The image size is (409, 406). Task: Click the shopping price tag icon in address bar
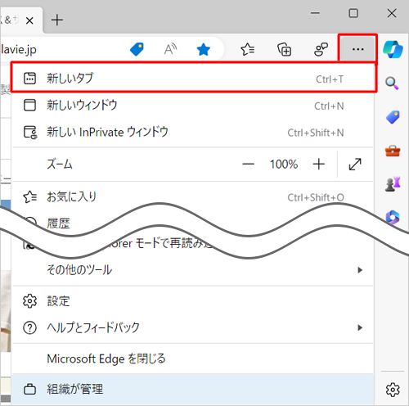137,49
